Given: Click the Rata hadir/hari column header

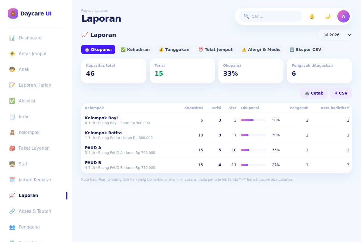Looking at the screenshot, I should point(335,108).
